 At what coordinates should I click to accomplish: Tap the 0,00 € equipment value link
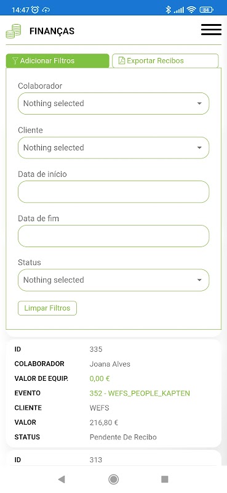pyautogui.click(x=100, y=378)
